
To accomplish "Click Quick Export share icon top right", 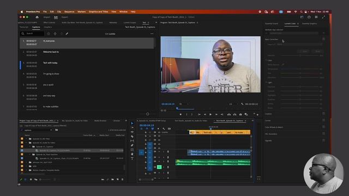I will point(309,17).
